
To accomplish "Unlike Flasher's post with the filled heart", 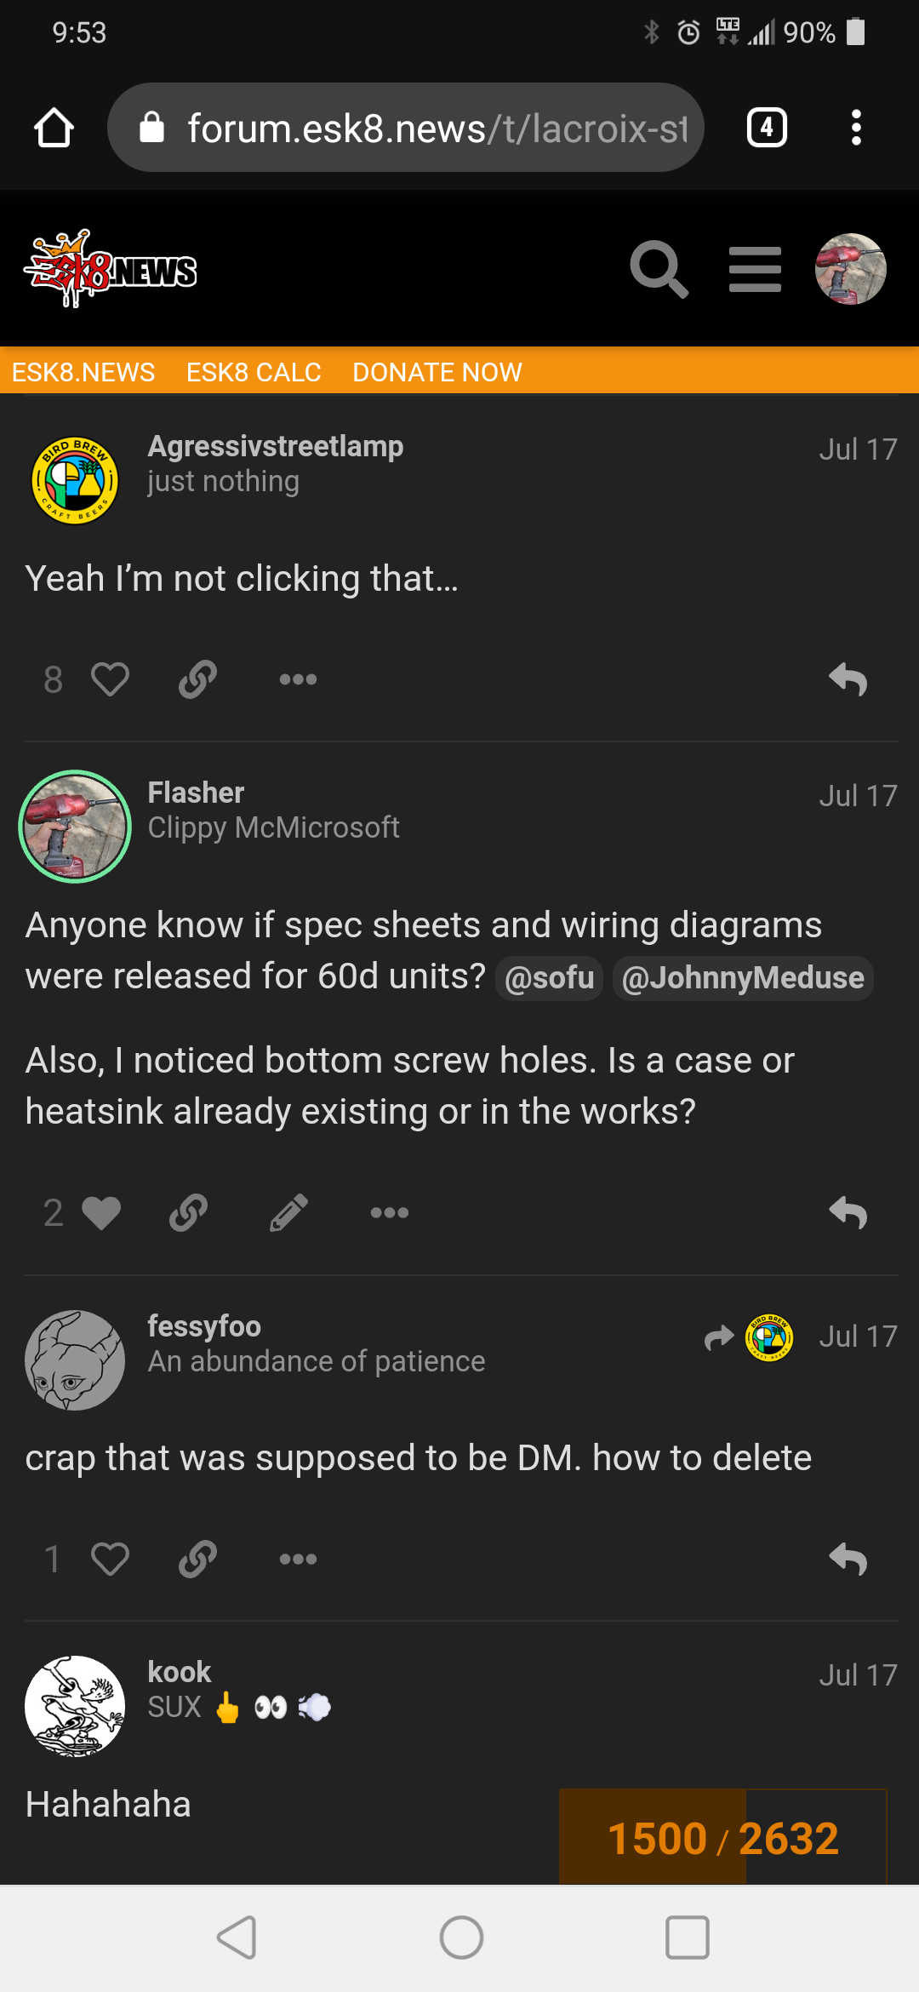I will click(x=102, y=1213).
